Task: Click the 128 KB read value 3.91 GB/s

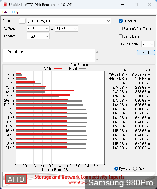Action: 142,96
